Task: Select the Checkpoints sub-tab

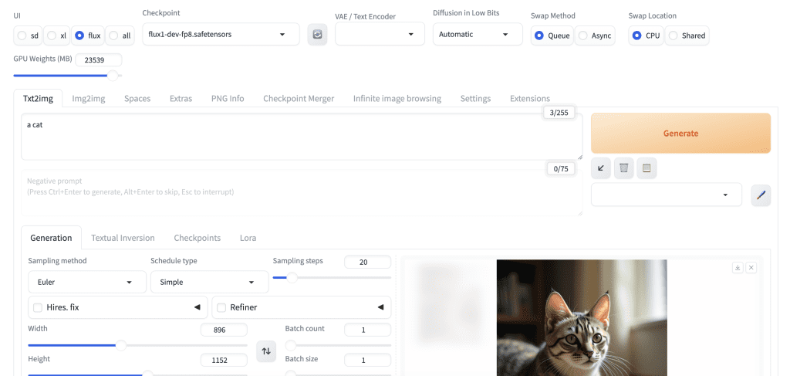Action: (x=197, y=238)
